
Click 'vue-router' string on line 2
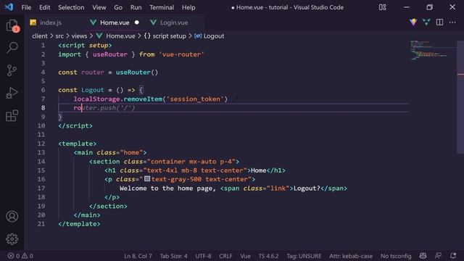point(181,54)
